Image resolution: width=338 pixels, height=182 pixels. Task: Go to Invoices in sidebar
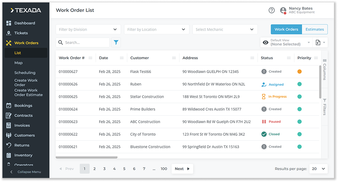(22, 126)
